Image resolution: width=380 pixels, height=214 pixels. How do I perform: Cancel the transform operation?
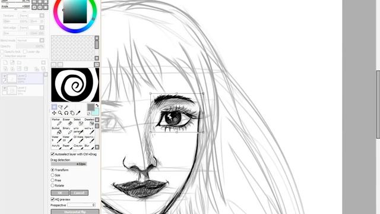(x=79, y=193)
